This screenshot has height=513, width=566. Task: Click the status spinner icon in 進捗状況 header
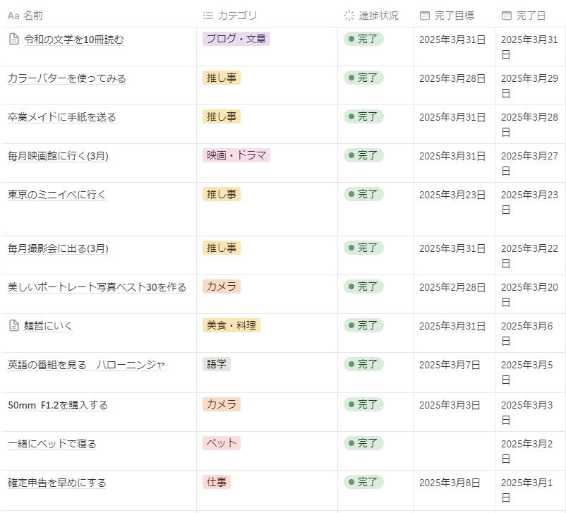click(x=349, y=16)
